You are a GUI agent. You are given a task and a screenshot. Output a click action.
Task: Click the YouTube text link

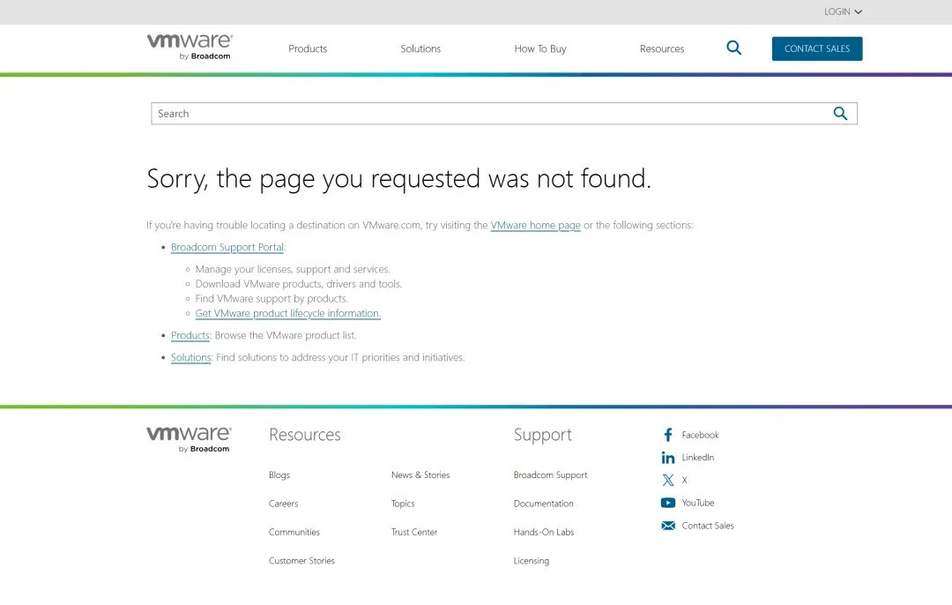(697, 503)
